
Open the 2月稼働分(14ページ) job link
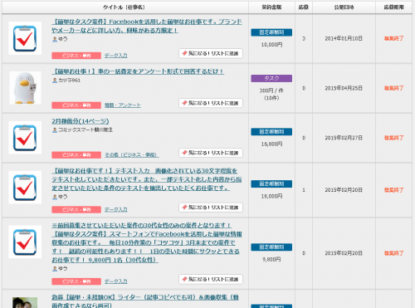click(81, 121)
